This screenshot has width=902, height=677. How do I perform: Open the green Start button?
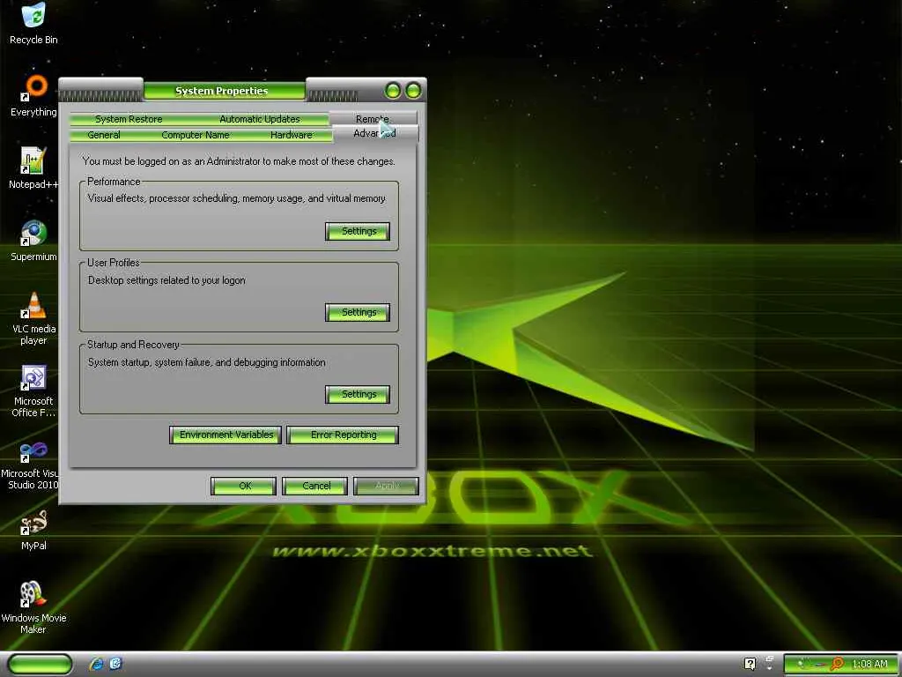41,665
